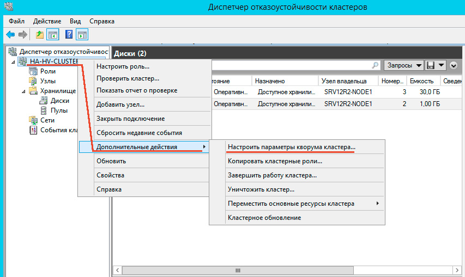Open the Роли node in tree
This screenshot has width=465, height=277.
coord(47,71)
